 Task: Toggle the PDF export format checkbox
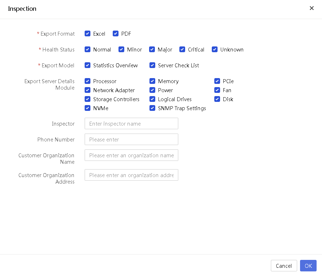[116, 33]
